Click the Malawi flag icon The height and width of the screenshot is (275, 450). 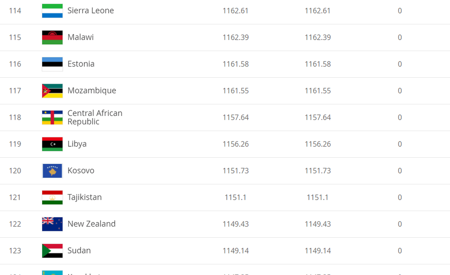[x=52, y=37]
